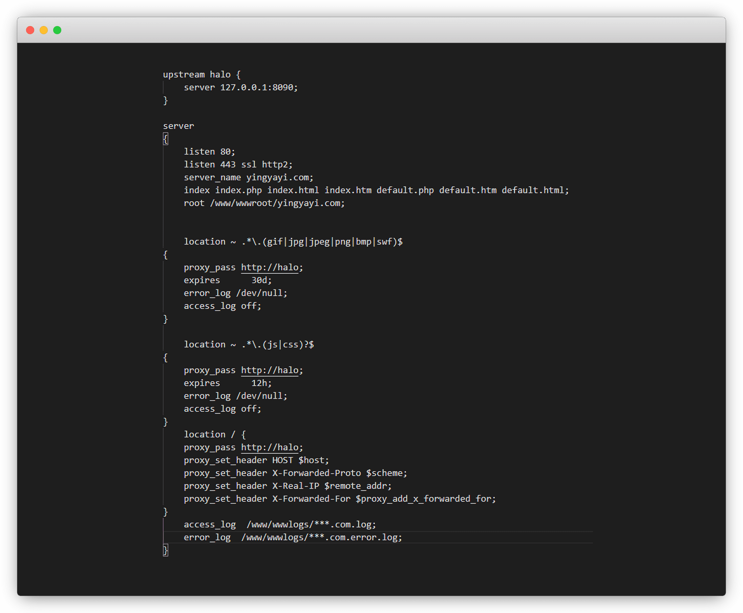Click 'proxy_set_header HOST $host;' line
The width and height of the screenshot is (743, 613).
pos(256,460)
